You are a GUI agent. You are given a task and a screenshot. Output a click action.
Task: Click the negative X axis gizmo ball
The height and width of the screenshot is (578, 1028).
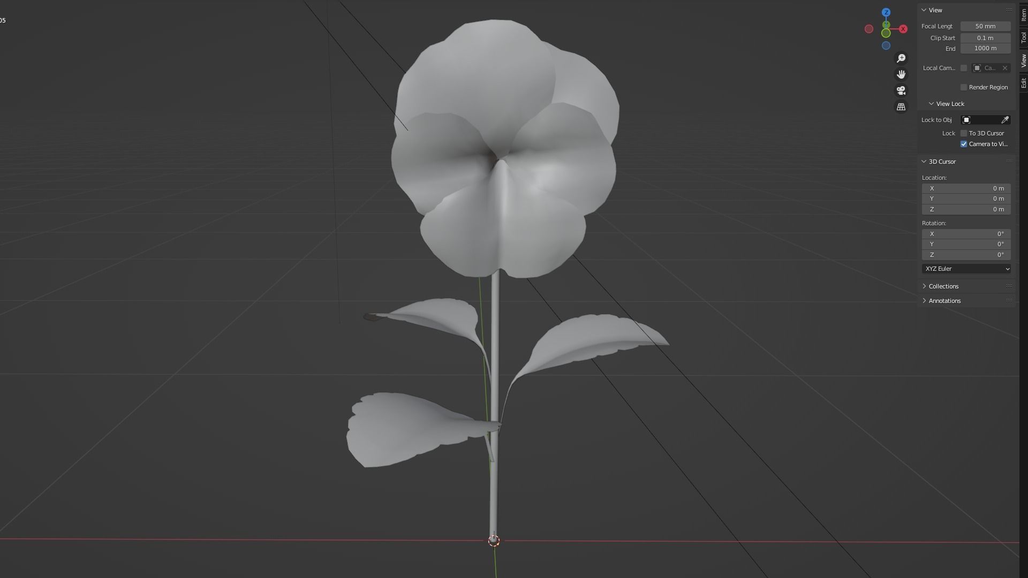(869, 29)
